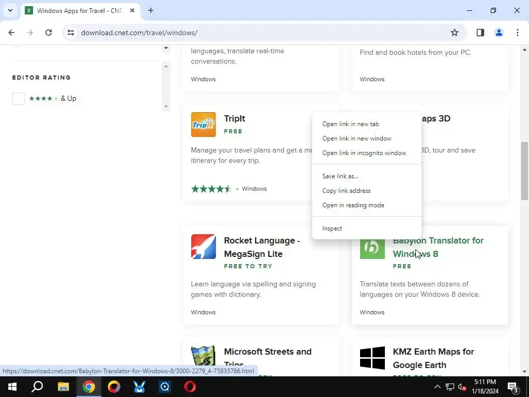Click the page scrollbar up arrow
529x397 pixels.
click(x=524, y=50)
